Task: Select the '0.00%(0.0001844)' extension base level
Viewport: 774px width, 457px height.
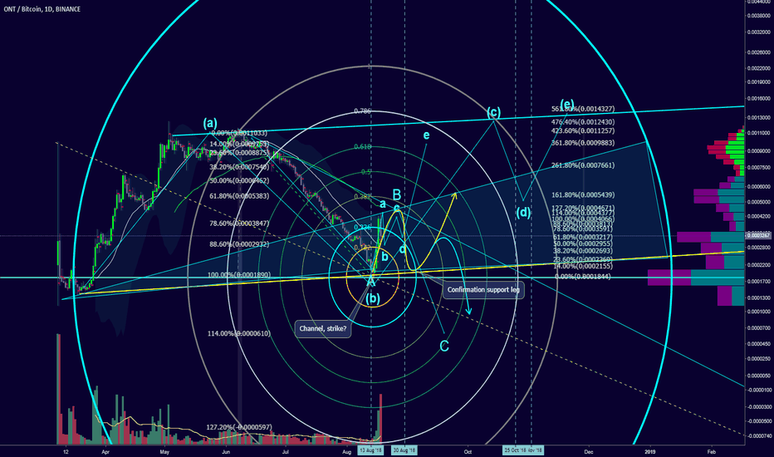Action: pyautogui.click(x=583, y=277)
